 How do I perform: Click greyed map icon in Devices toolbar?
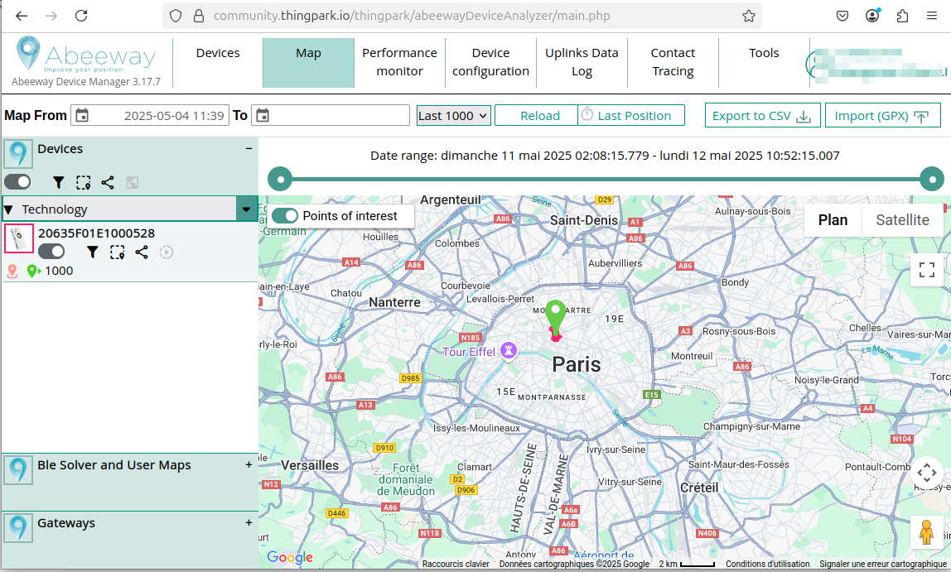[x=133, y=182]
